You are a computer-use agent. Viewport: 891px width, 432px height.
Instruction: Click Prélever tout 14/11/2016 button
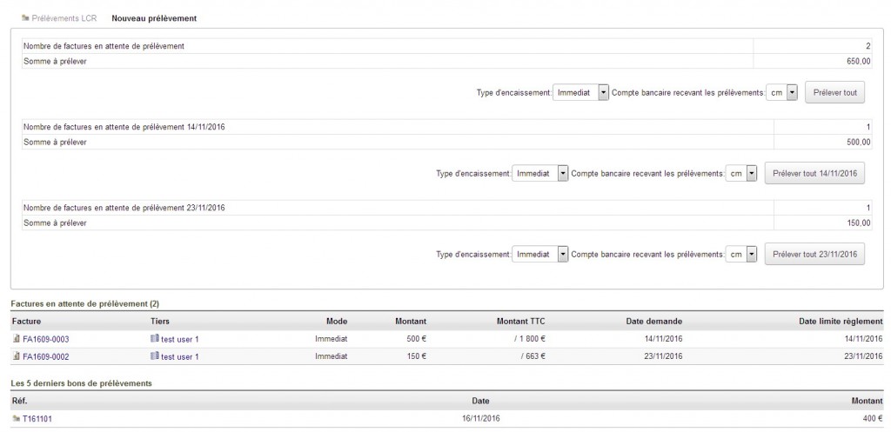(814, 174)
